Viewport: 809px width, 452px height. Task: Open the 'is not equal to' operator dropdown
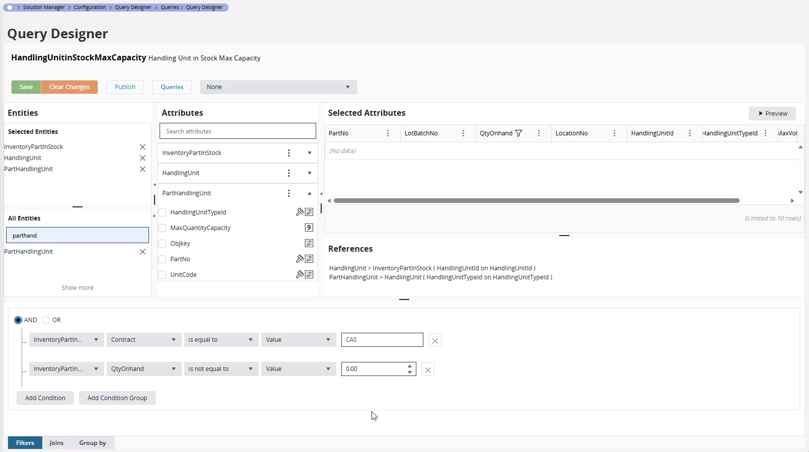(x=220, y=369)
